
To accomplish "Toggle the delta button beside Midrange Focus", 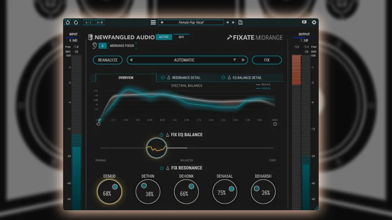I will click(x=102, y=46).
